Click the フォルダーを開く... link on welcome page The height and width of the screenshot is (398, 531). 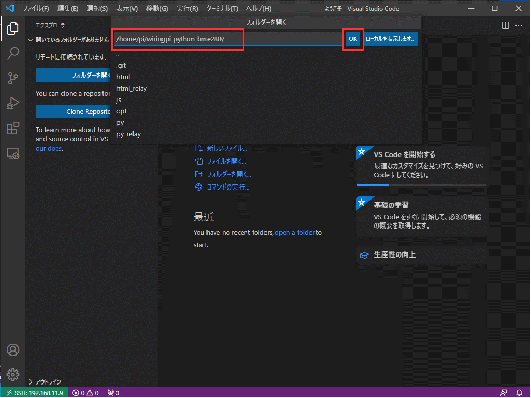tap(223, 174)
